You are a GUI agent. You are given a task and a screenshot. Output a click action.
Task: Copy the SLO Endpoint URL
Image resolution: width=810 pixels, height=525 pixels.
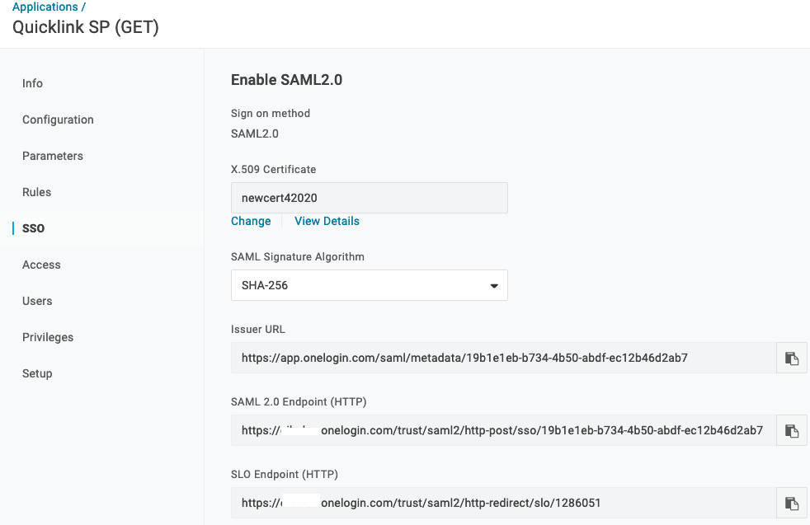coord(792,504)
